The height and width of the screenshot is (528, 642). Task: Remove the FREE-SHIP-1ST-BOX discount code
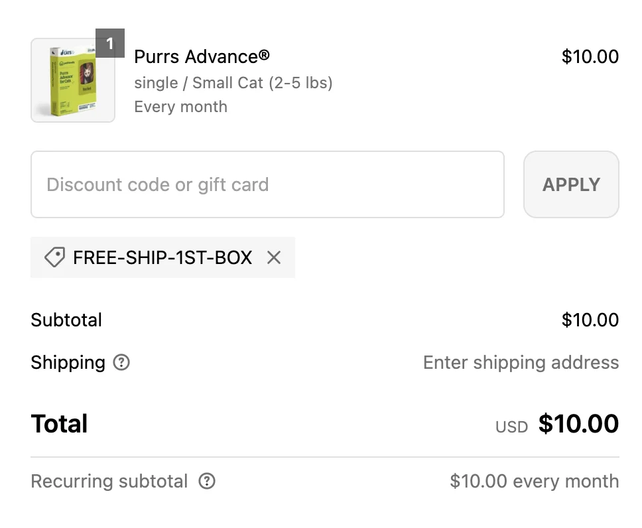[x=274, y=257]
